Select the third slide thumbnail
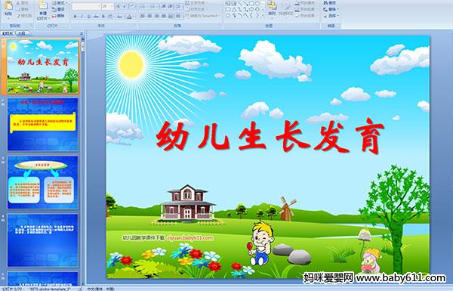 (x=43, y=182)
